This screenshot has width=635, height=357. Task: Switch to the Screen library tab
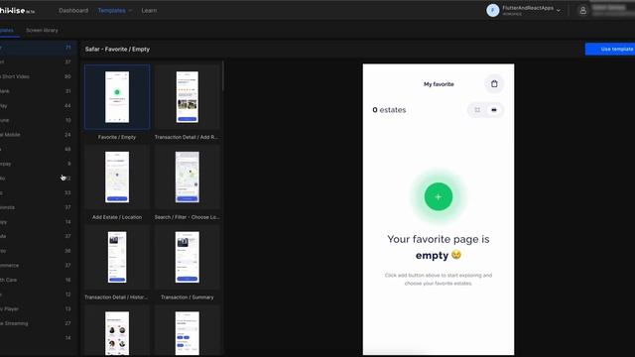42,31
